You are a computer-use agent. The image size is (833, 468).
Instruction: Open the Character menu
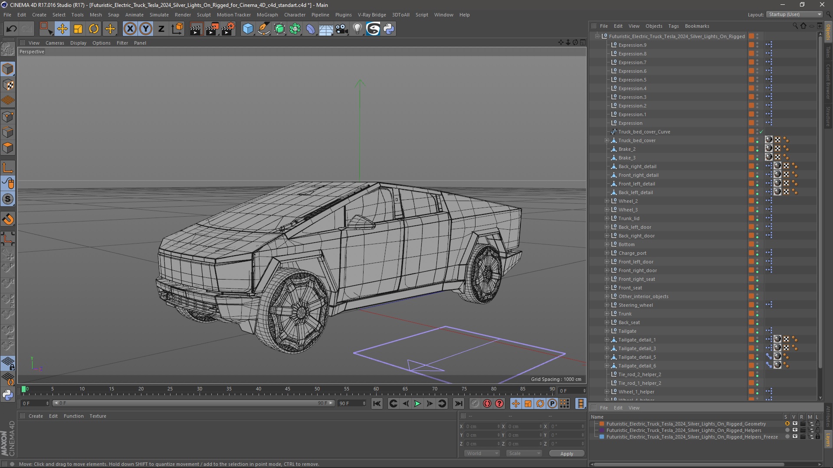(295, 15)
